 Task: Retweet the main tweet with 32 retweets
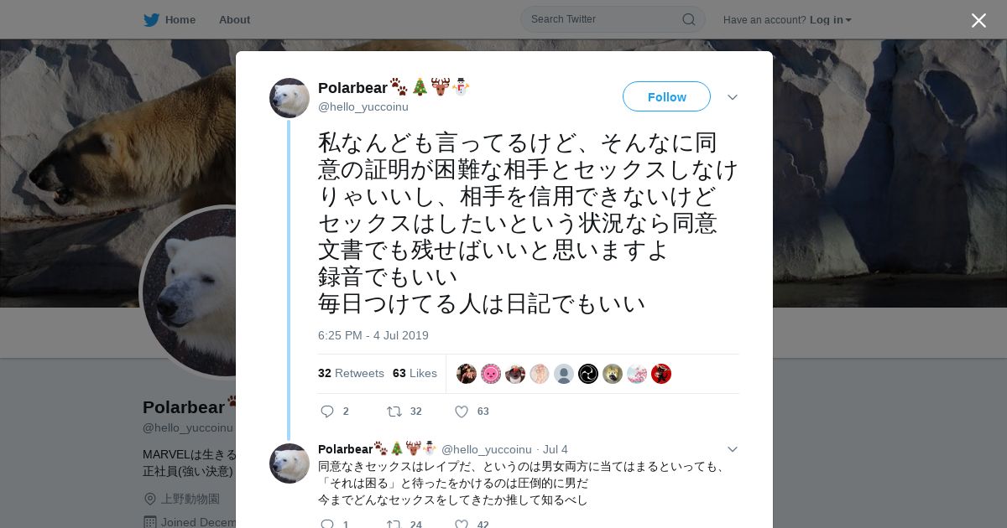pos(394,412)
